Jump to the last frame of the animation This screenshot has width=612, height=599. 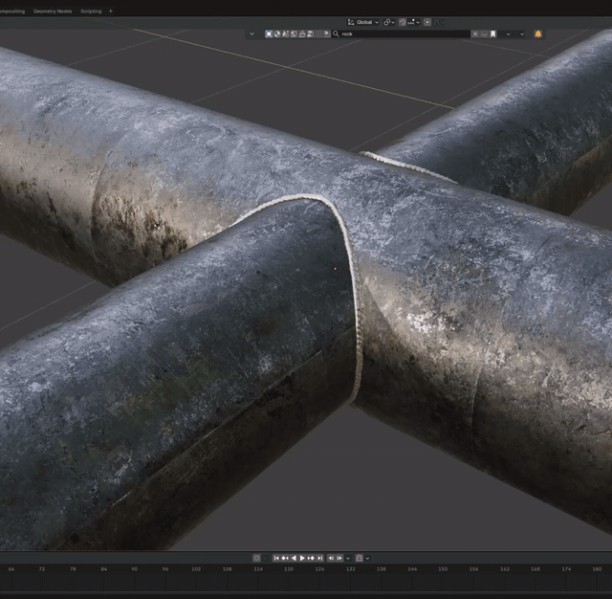click(319, 558)
